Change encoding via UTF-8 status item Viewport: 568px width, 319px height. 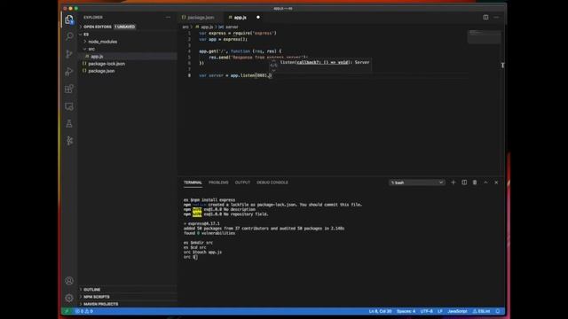click(x=426, y=311)
